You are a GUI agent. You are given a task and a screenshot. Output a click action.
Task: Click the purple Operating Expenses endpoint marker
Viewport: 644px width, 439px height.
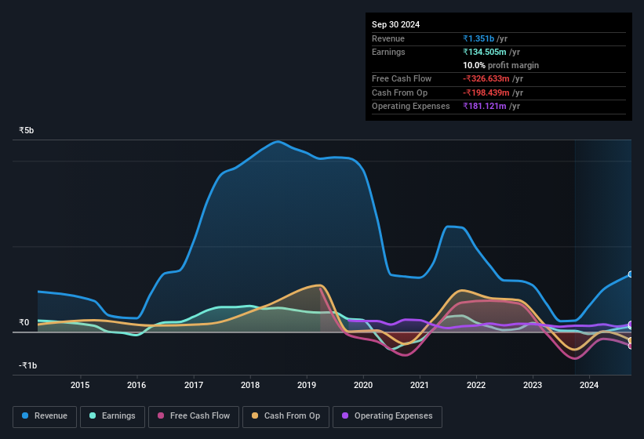pos(631,325)
